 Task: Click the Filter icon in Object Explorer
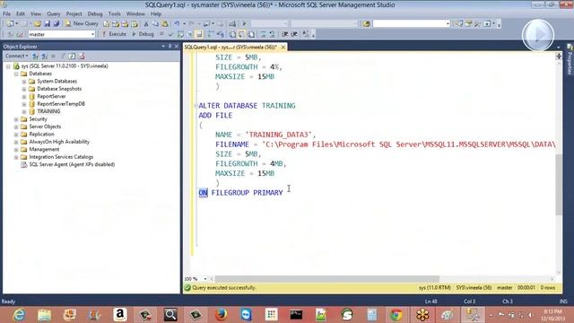[63, 56]
